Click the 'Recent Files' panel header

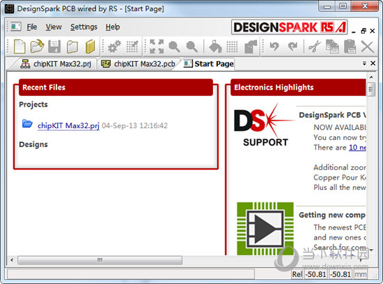(x=116, y=87)
